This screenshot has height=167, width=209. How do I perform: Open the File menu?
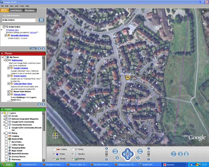[x=2, y=6]
